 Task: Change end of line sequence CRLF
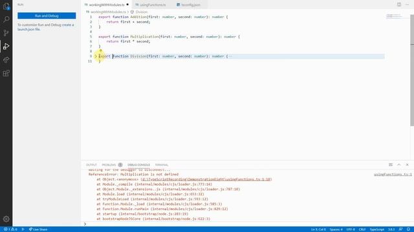pos(362,229)
